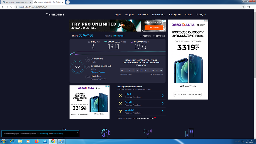The image size is (256, 144).
Task: Select rating 0 in recommendation survey
Action: click(122, 70)
